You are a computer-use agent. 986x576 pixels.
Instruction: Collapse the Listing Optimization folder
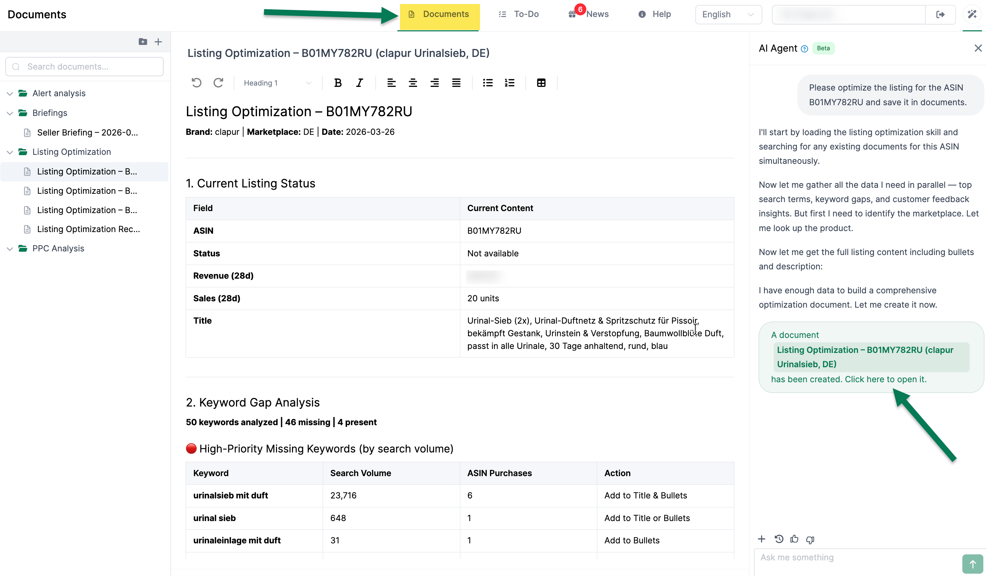10,152
